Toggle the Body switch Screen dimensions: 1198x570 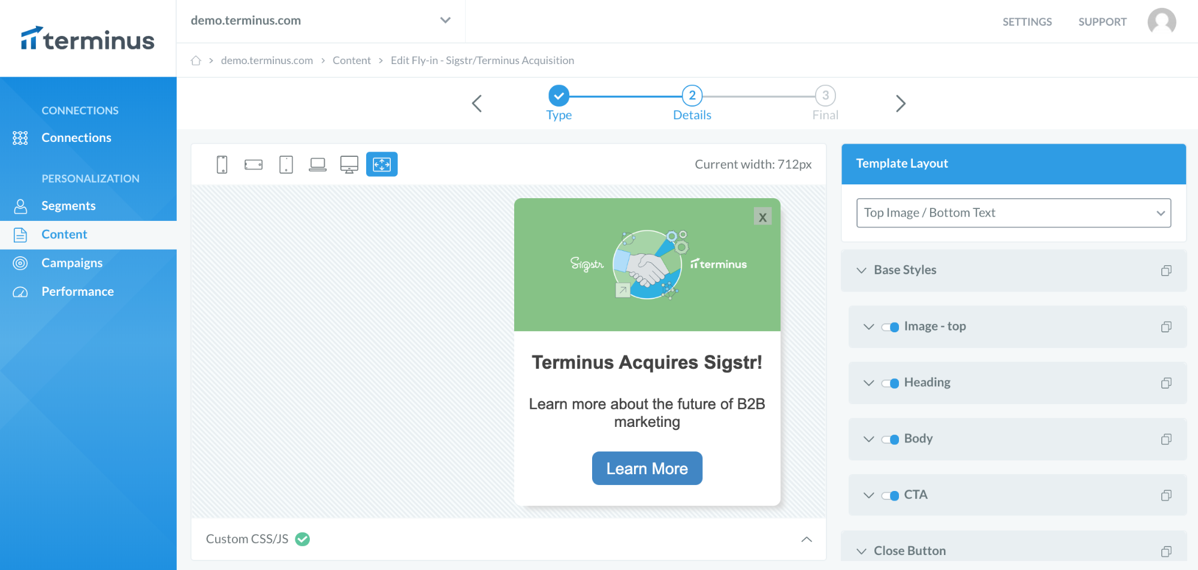(890, 439)
